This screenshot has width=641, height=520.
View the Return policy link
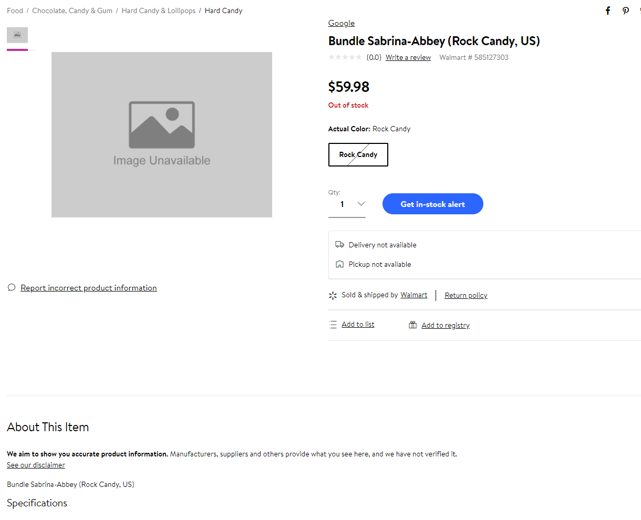(x=466, y=295)
